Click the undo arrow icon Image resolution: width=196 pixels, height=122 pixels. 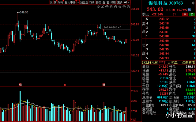pos(120,7)
